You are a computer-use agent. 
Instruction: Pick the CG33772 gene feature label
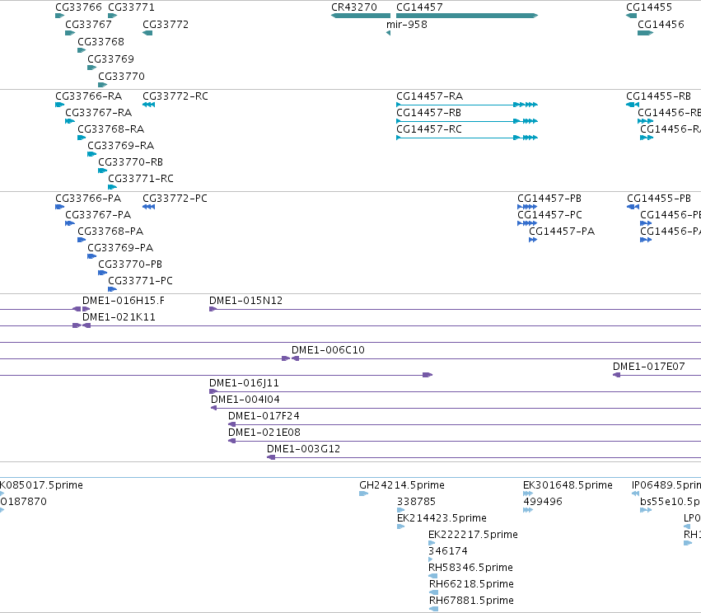click(166, 25)
